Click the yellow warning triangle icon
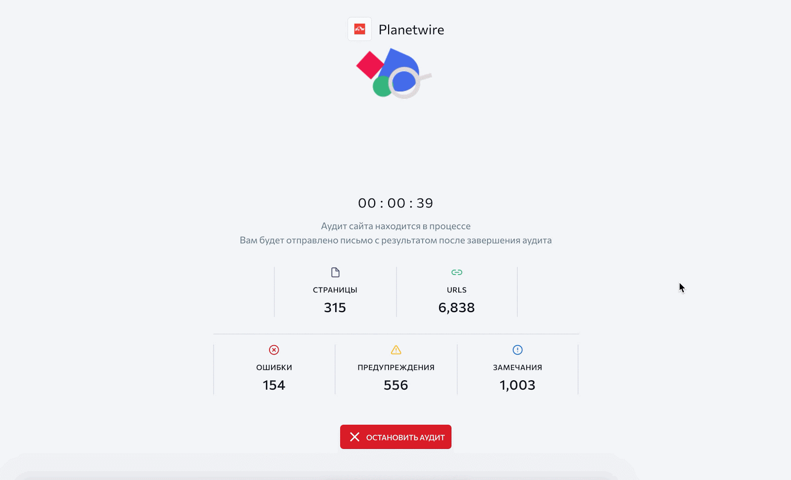The height and width of the screenshot is (480, 791). point(396,350)
